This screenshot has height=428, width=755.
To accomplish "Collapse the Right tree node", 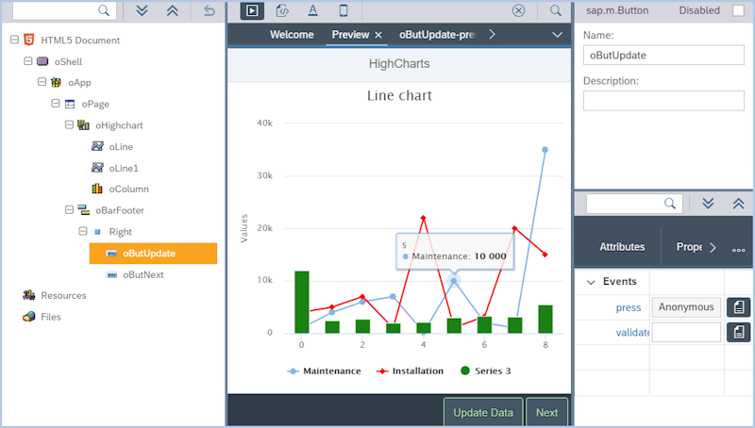I will click(83, 231).
